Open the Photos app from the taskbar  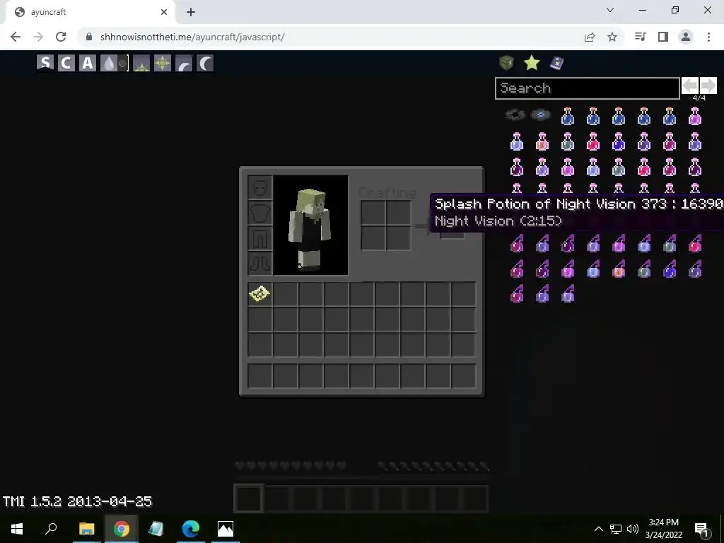pyautogui.click(x=226, y=529)
